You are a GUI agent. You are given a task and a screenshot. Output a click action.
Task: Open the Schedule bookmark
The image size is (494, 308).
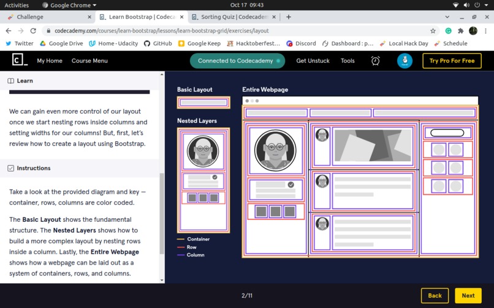tap(451, 43)
